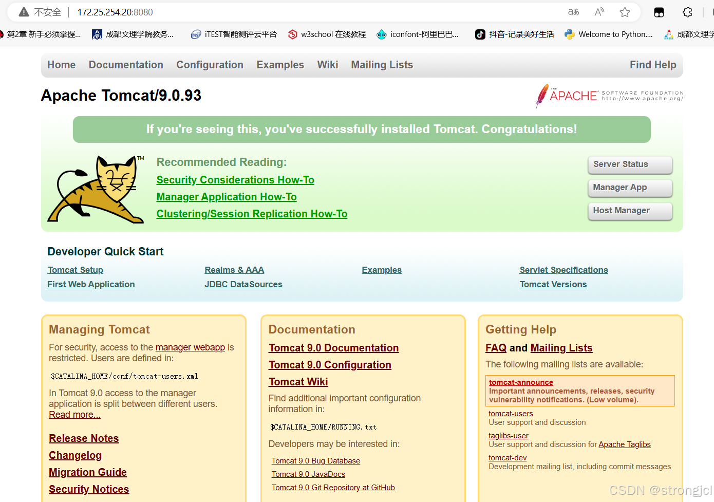Open Manager Application How-To link
Viewport: 714px width, 502px height.
pos(227,197)
